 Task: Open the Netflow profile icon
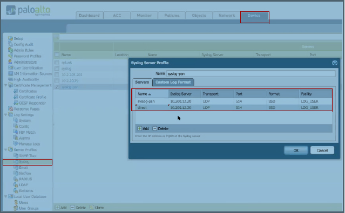coord(16,173)
